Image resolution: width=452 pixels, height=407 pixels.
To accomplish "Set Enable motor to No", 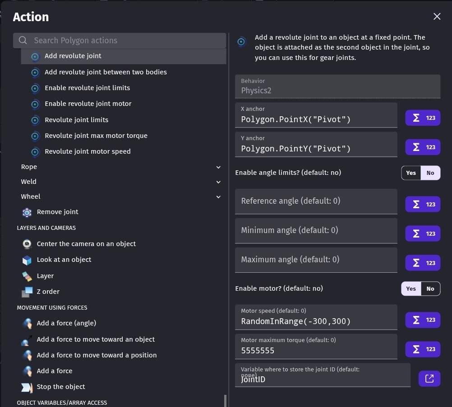I will (x=430, y=288).
